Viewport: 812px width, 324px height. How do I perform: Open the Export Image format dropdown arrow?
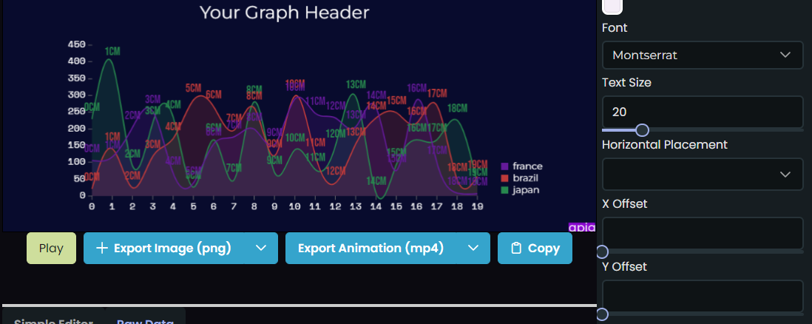pyautogui.click(x=261, y=248)
